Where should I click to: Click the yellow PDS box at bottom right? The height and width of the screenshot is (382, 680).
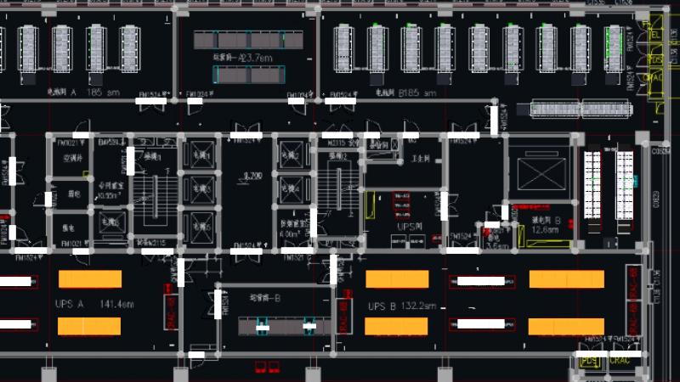589,360
